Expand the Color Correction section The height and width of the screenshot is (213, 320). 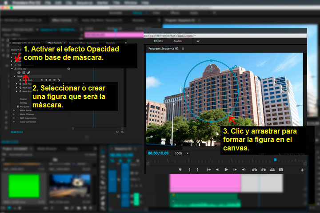click(x=14, y=122)
